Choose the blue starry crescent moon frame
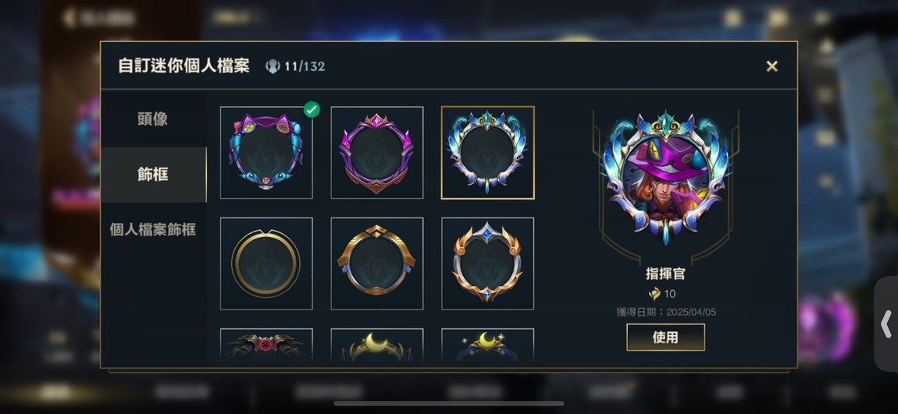The height and width of the screenshot is (414, 898). tap(487, 345)
